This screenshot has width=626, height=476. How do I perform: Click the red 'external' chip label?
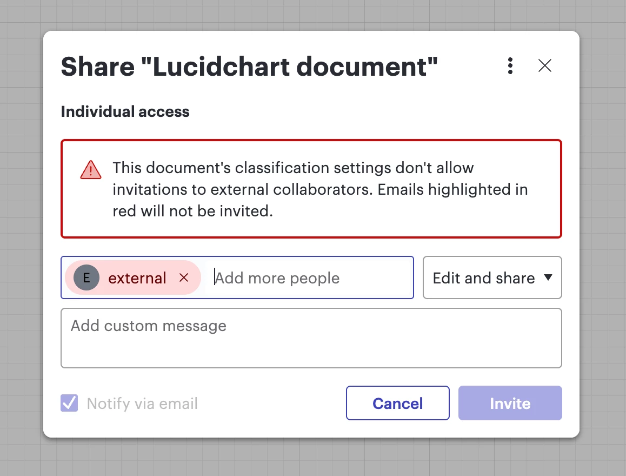[x=137, y=278]
